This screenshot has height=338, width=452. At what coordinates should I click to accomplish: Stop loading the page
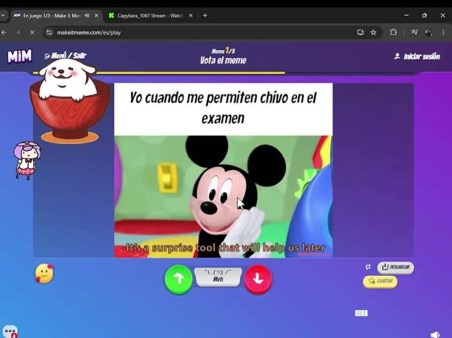[32, 32]
